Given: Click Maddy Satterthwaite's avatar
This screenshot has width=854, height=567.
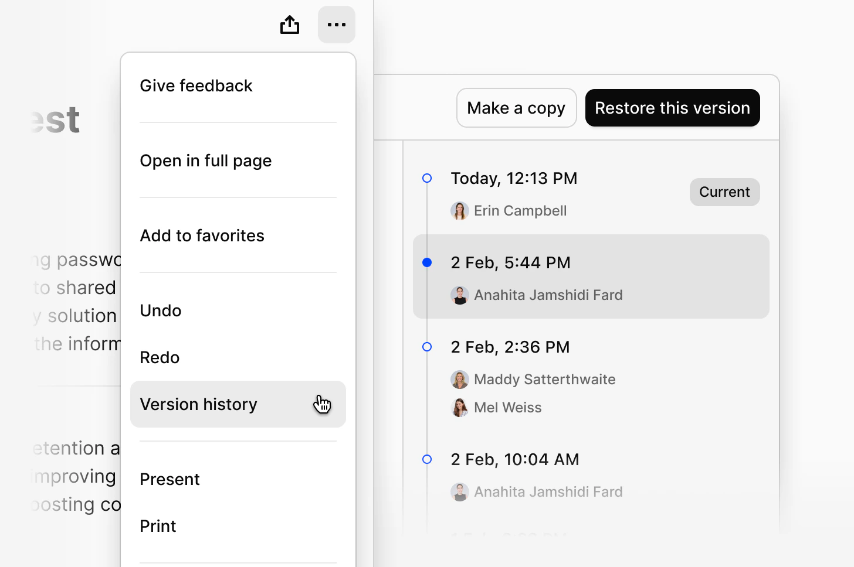Looking at the screenshot, I should pos(460,380).
